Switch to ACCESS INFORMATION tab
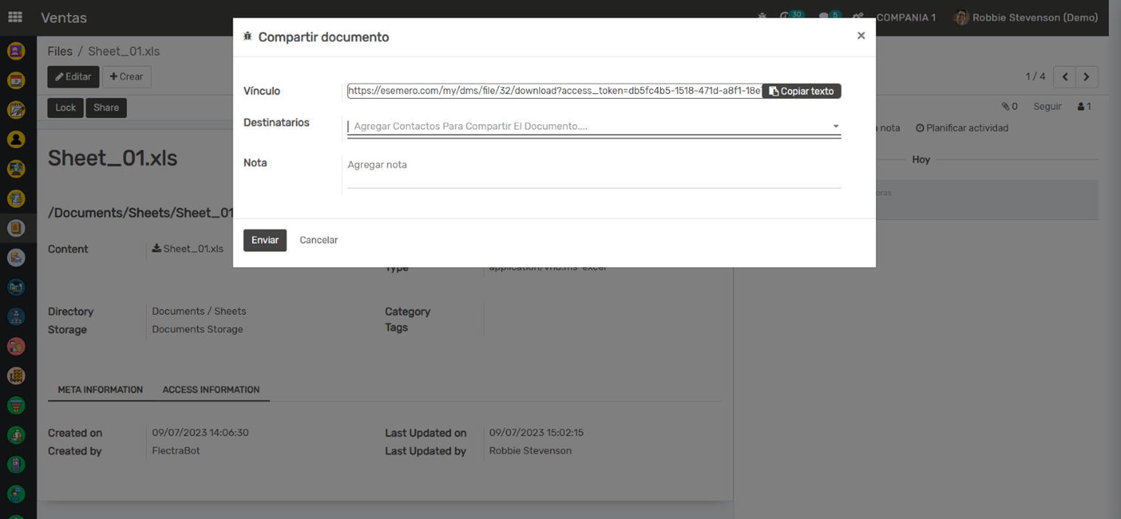Screen dimensions: 1121x519 tap(210, 389)
